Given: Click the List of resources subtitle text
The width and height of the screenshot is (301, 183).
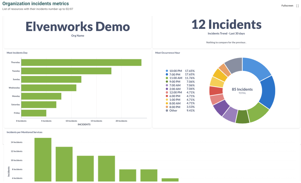Looking at the screenshot, I should coord(38,9).
